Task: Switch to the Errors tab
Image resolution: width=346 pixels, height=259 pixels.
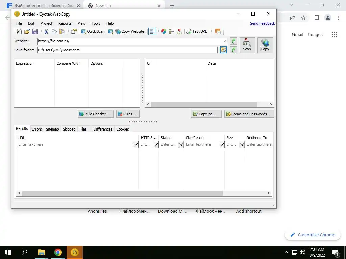Action: tap(36, 129)
